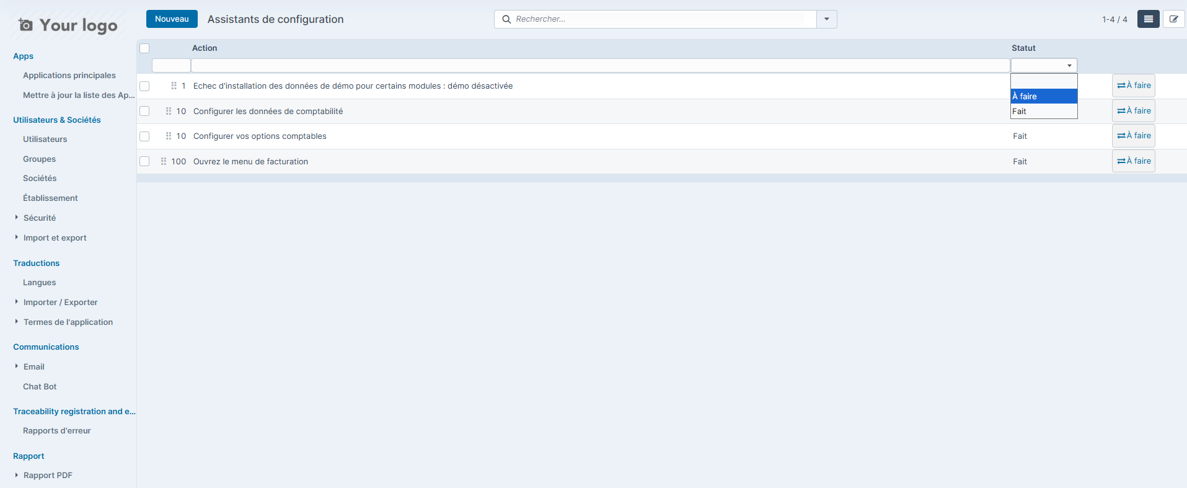Check the 'Configurer vos options comptables' row
This screenshot has height=488, width=1187.
[144, 136]
